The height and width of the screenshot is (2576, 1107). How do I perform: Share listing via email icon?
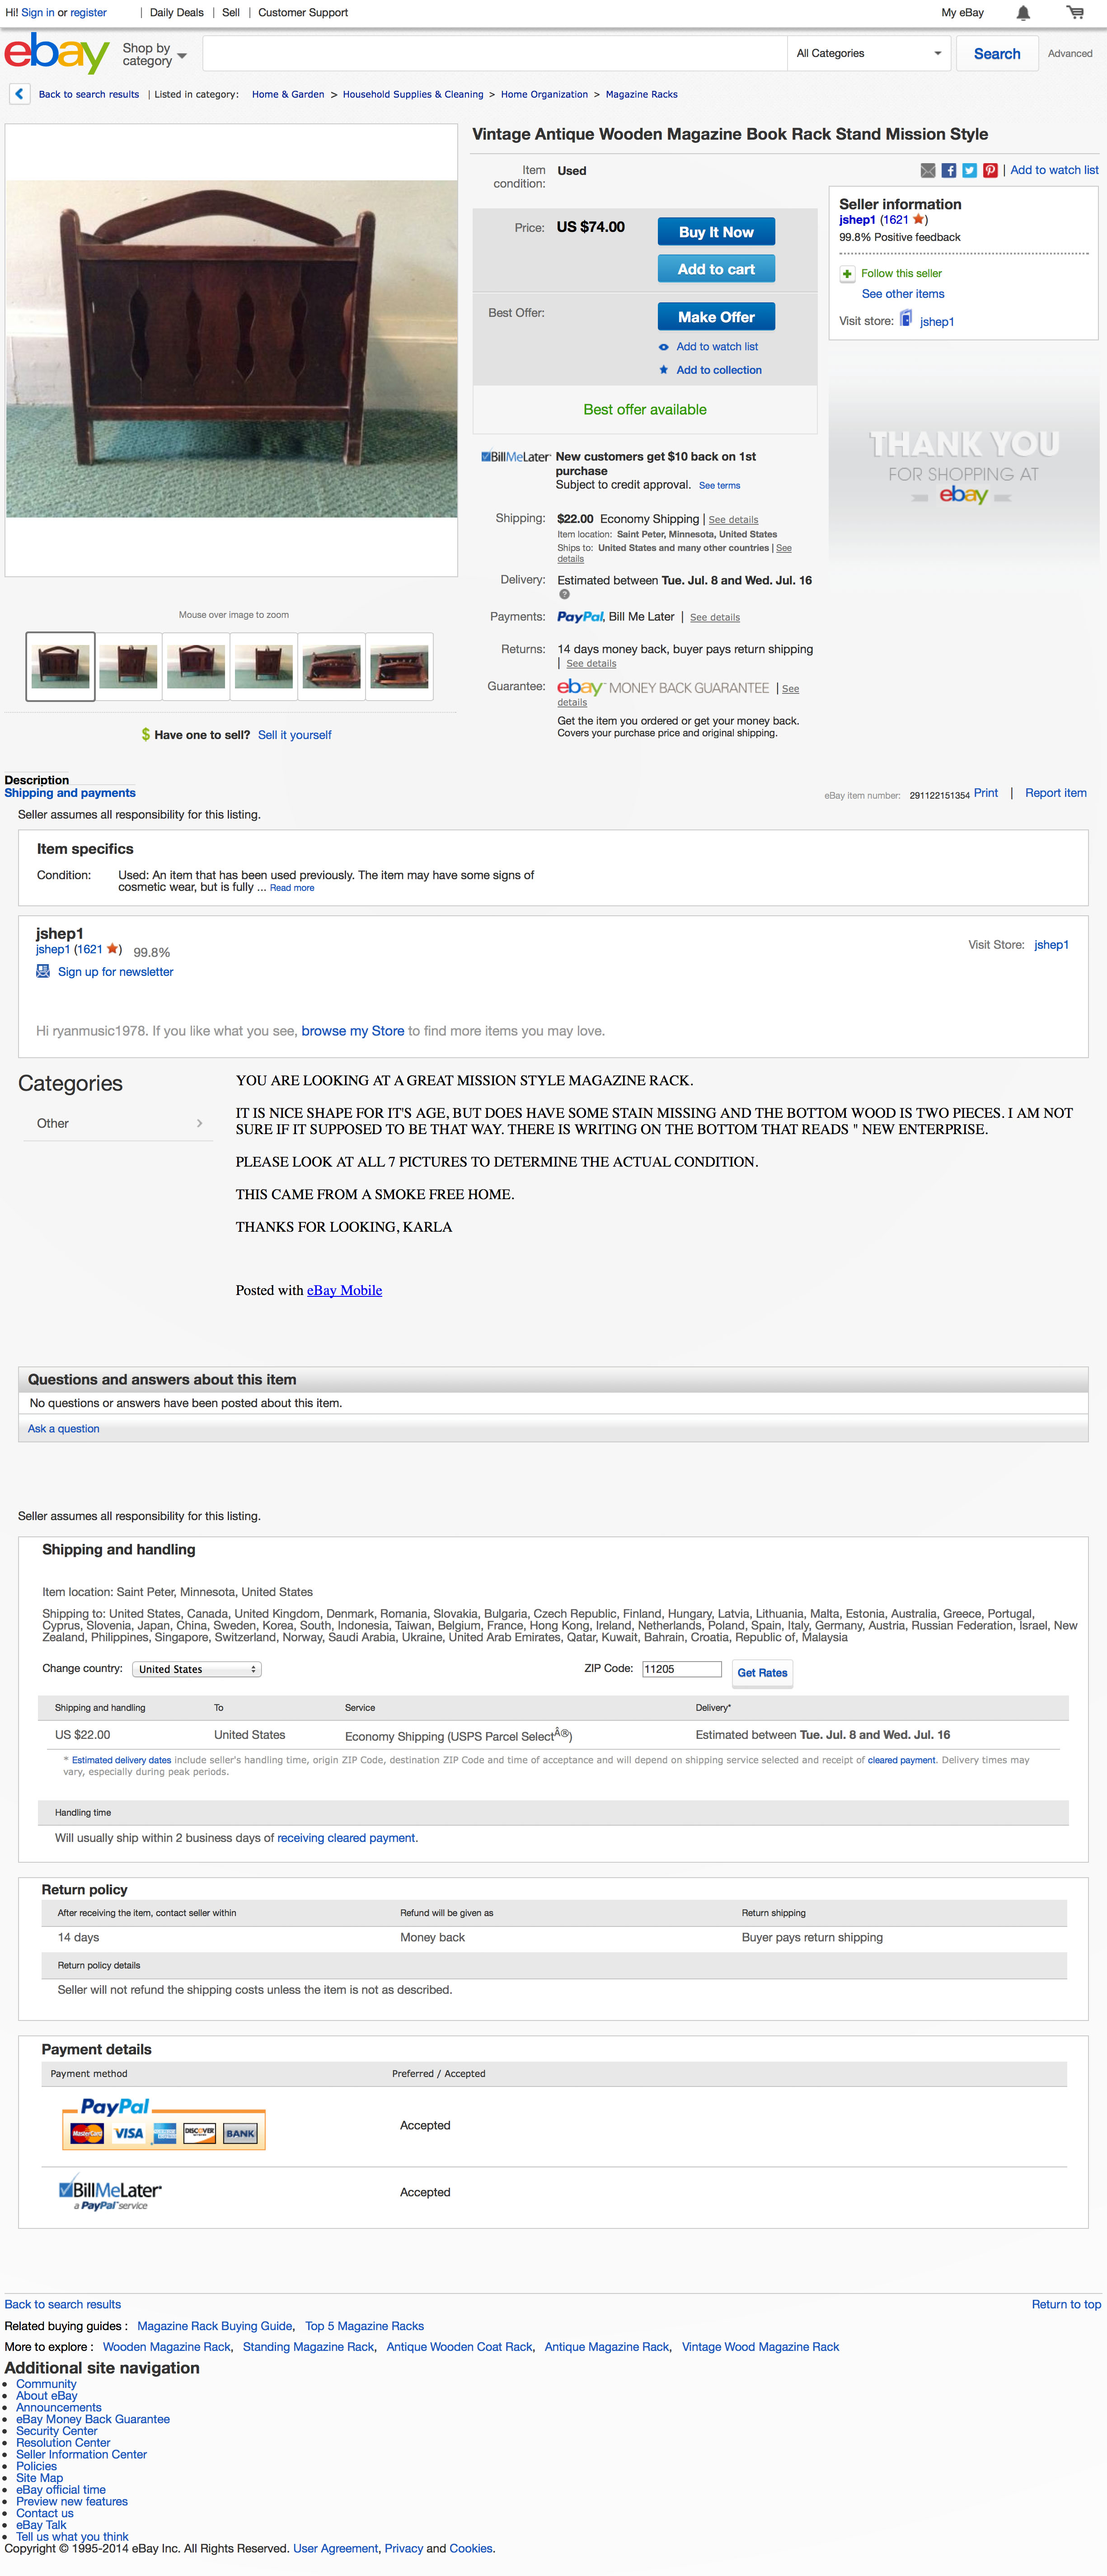pyautogui.click(x=928, y=171)
